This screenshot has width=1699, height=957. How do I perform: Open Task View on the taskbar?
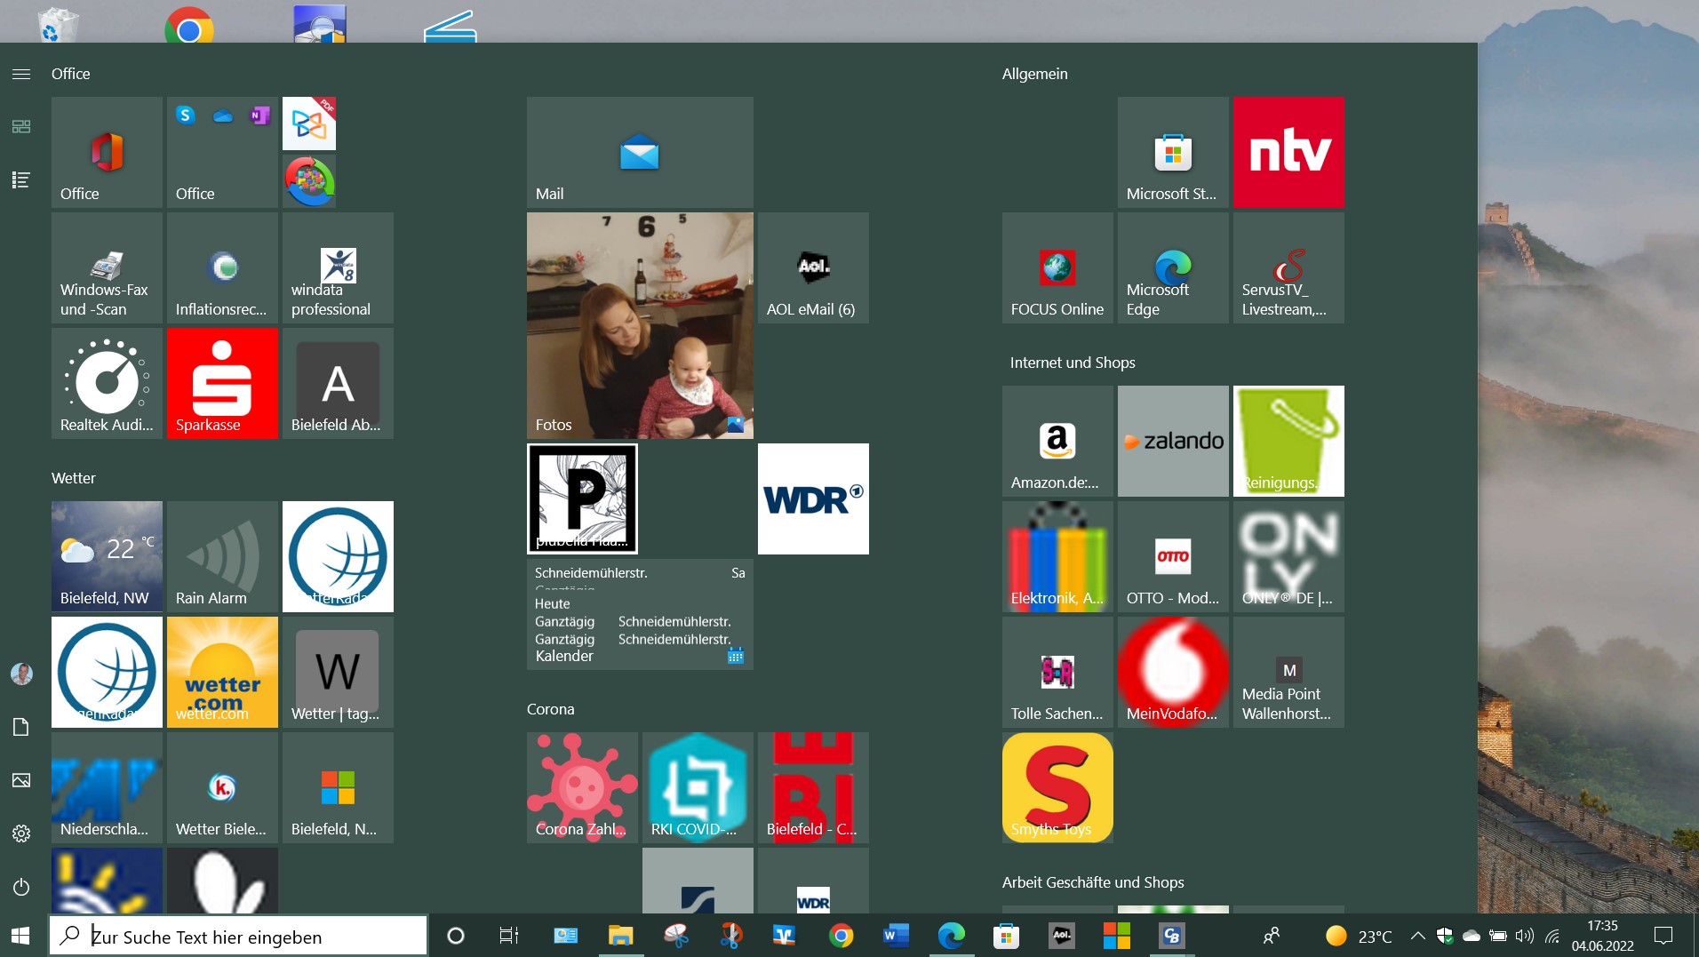point(508,936)
